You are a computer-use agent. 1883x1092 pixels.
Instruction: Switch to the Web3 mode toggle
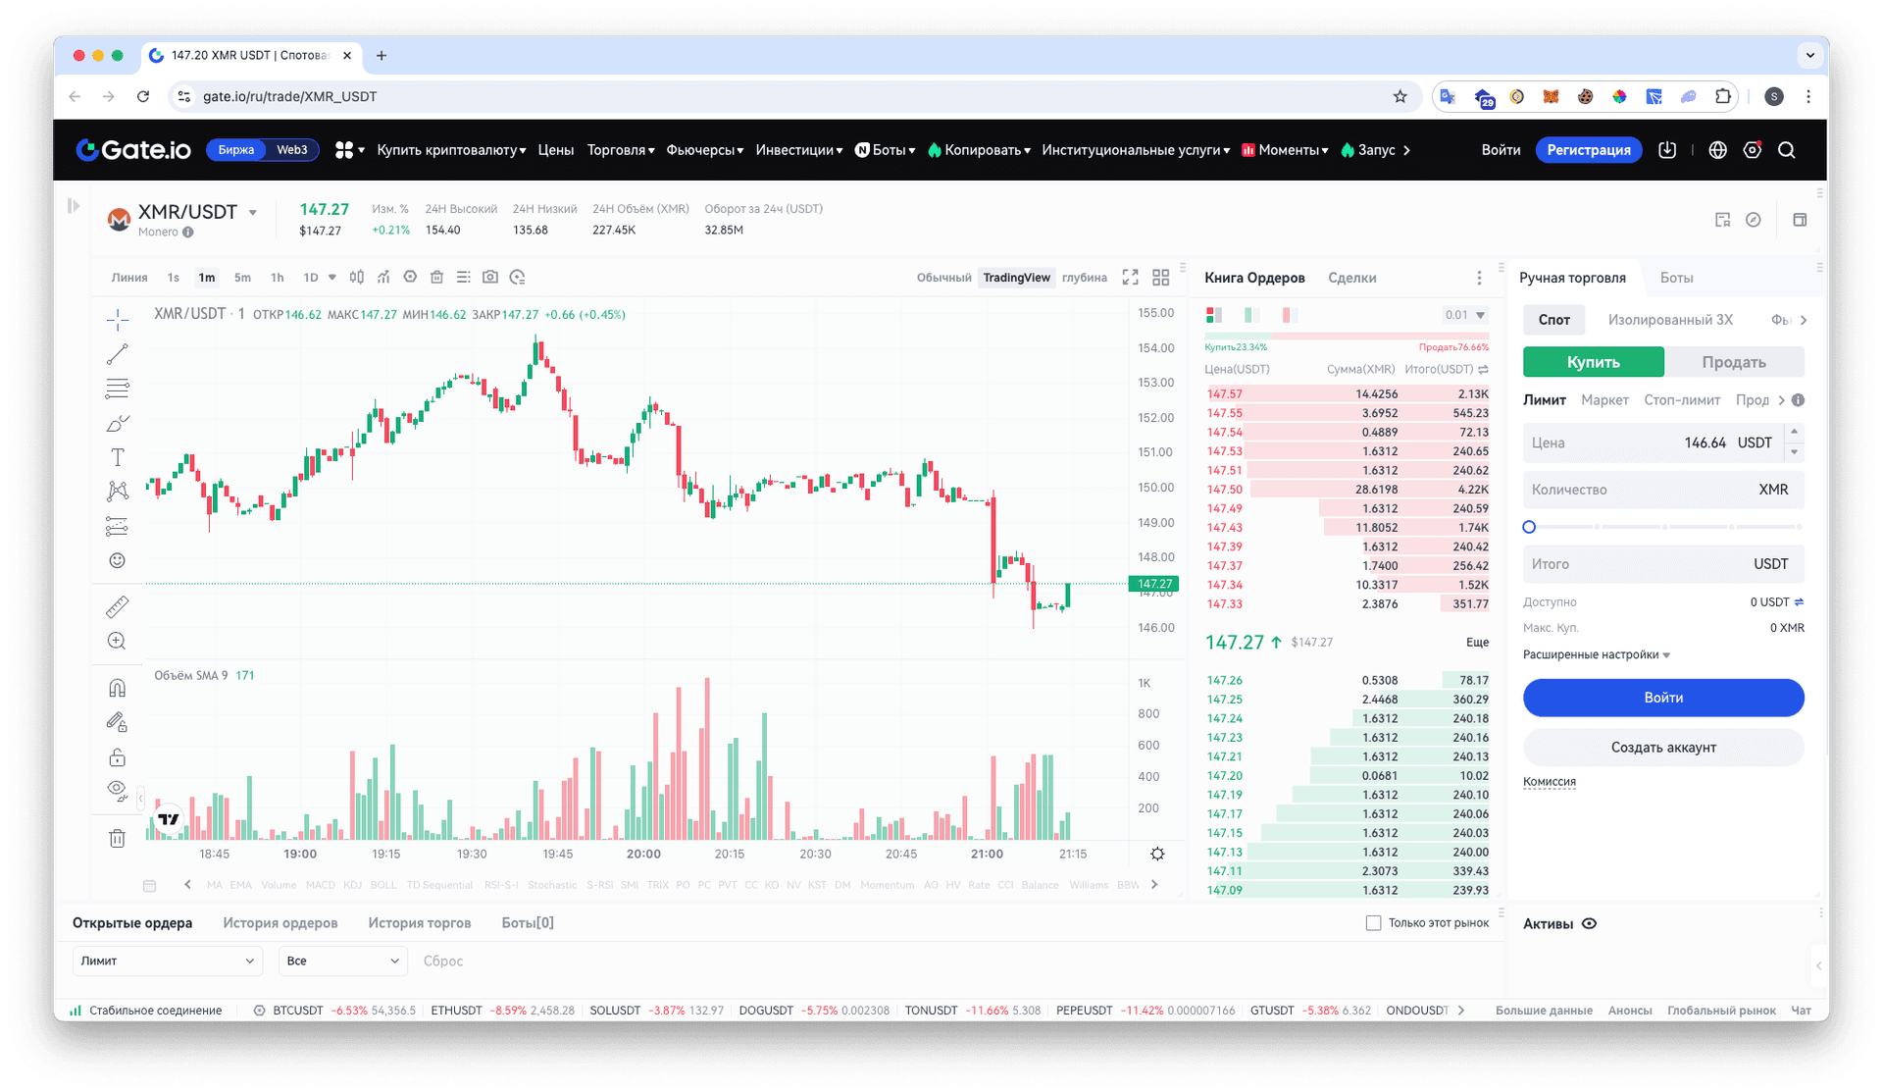coord(292,150)
